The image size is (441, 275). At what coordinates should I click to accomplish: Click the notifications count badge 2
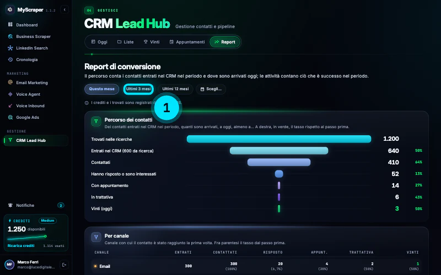(61, 205)
